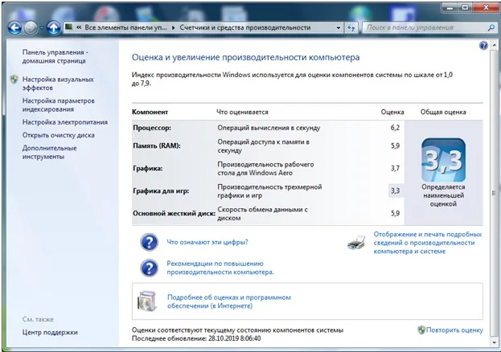The height and width of the screenshot is (352, 501).
Task: Click the Все элементы панели управления breadcrumb
Action: [x=126, y=27]
